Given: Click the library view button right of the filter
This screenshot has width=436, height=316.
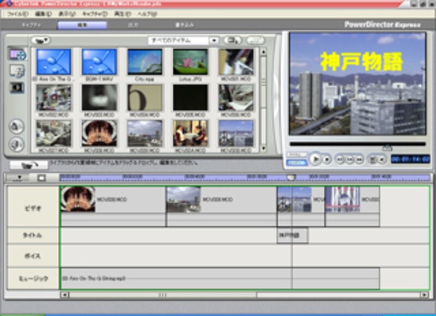Looking at the screenshot, I should click(x=233, y=40).
